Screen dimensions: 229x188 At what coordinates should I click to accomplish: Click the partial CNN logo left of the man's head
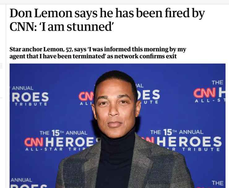coord(86,96)
